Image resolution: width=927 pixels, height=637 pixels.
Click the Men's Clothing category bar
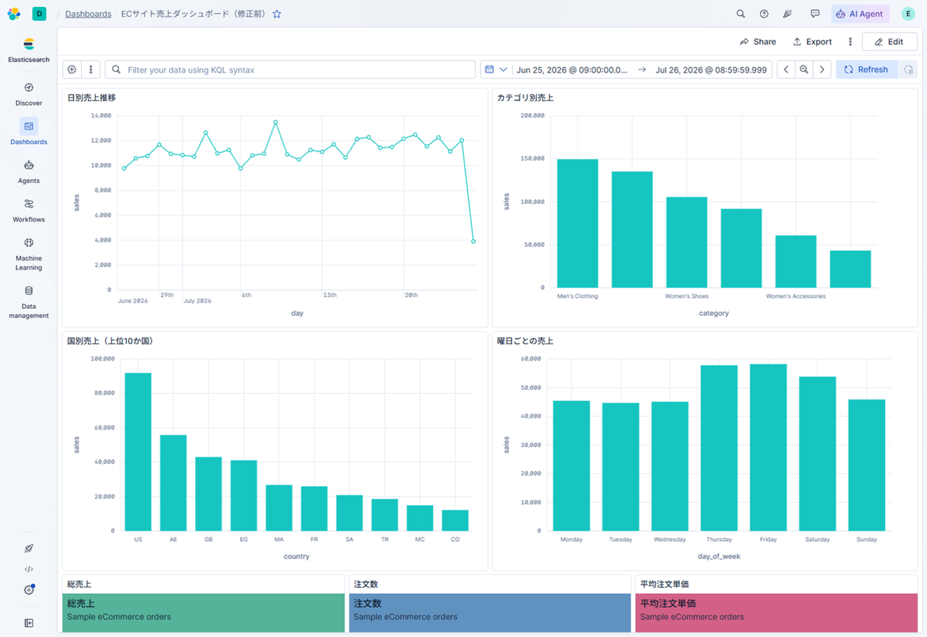point(577,223)
